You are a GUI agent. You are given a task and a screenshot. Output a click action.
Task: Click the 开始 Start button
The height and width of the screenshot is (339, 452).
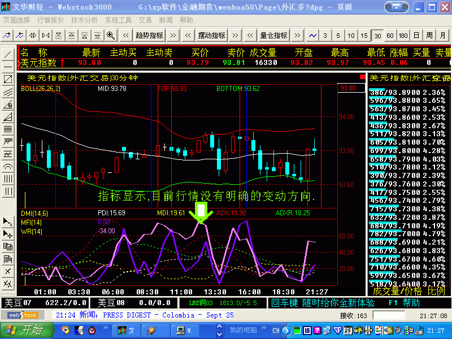(27, 331)
